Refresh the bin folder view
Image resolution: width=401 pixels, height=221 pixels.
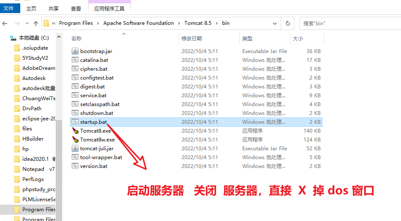pyautogui.click(x=288, y=24)
